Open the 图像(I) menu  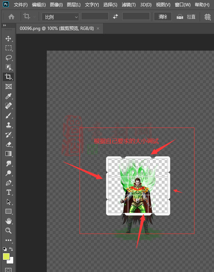(56, 5)
